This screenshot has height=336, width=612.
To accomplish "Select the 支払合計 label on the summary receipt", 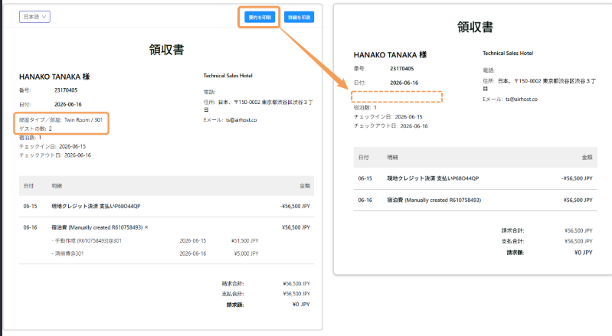I will (x=513, y=241).
